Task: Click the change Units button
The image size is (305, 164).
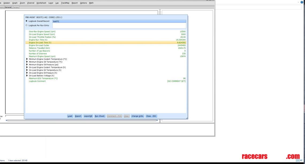Action: (138, 116)
